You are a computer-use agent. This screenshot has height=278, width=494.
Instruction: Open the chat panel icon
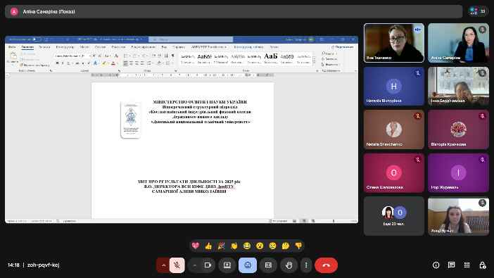(452, 265)
